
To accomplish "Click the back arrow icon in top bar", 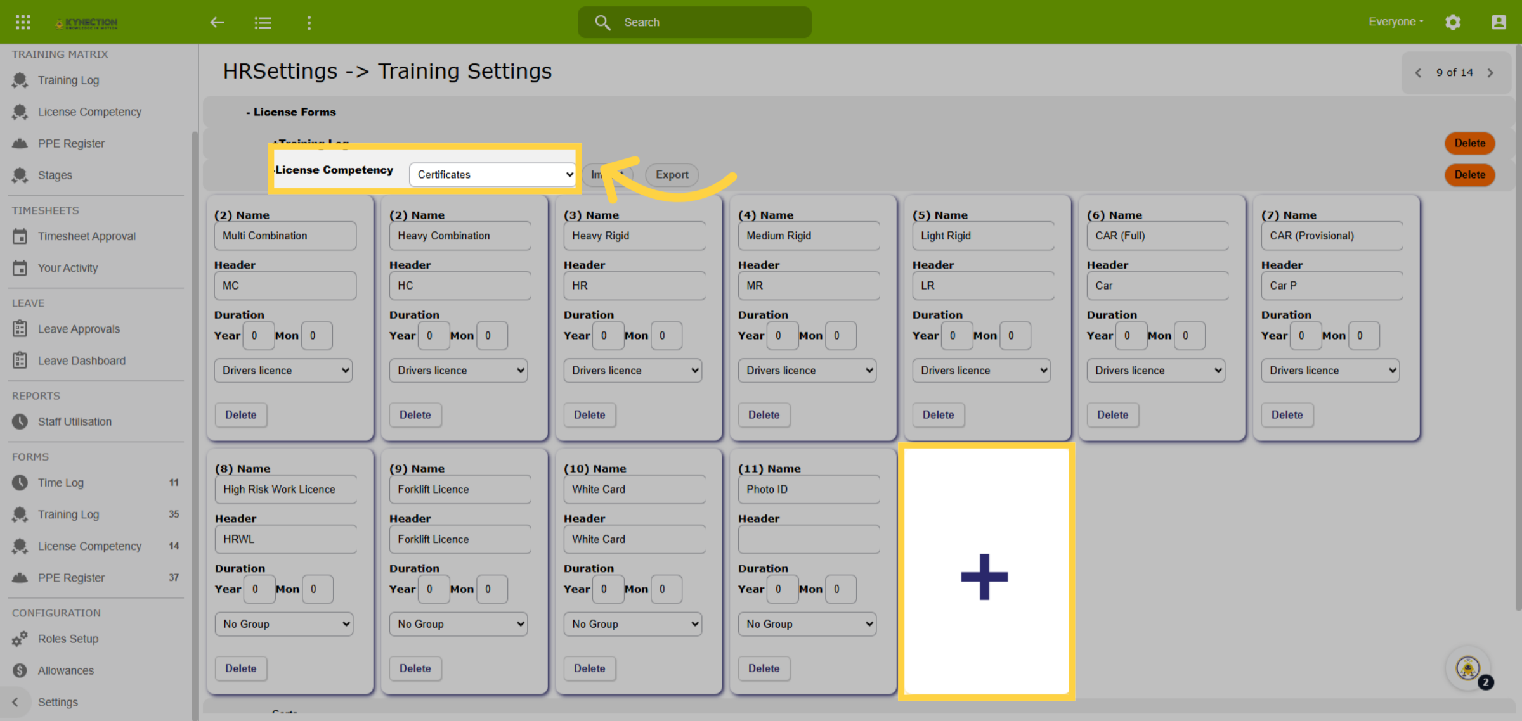I will point(218,23).
